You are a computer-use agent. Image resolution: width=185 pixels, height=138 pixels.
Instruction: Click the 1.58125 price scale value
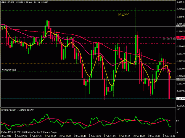(x=181, y=106)
